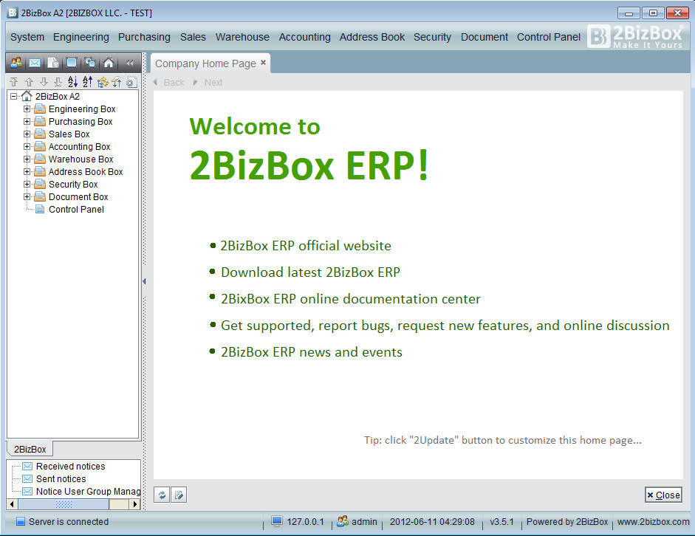Open the Document menu
The height and width of the screenshot is (536, 695).
tap(485, 37)
